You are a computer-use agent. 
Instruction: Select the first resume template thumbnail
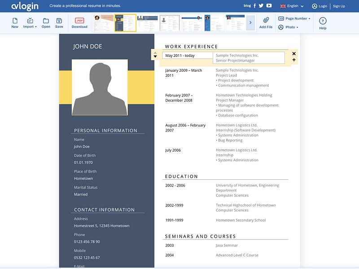pyautogui.click(x=103, y=23)
